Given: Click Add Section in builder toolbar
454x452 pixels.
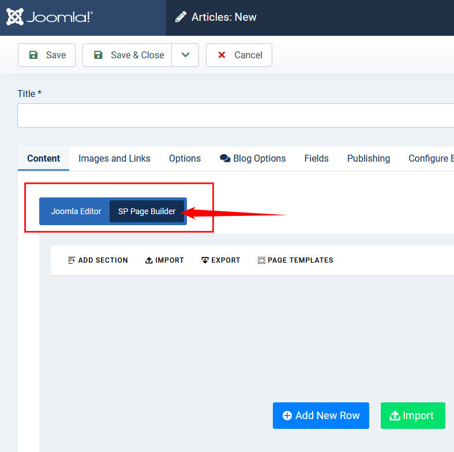Looking at the screenshot, I should 97,260.
